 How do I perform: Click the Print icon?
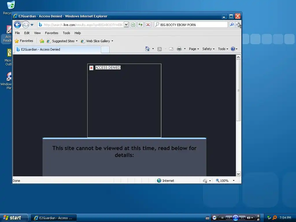pos(179,49)
